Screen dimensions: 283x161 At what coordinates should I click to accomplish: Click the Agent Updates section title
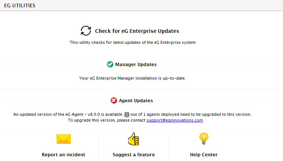[136, 100]
